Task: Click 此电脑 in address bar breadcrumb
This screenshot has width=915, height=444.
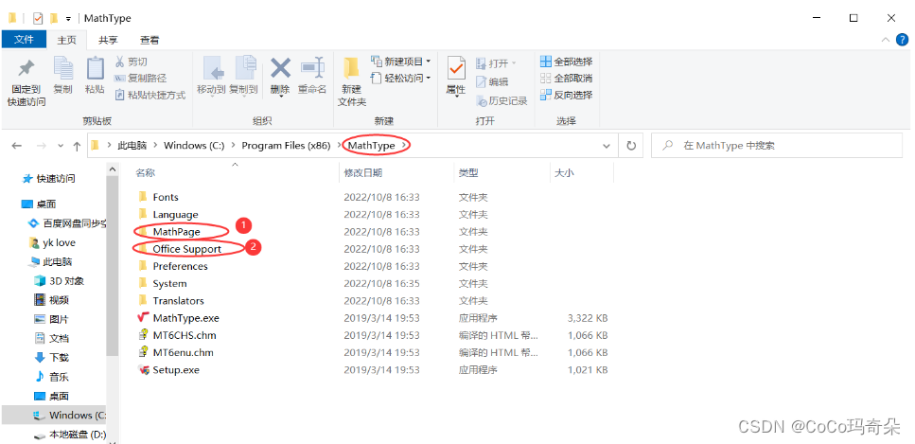Action: [x=132, y=146]
